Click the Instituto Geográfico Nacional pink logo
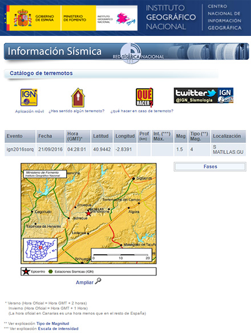 click(x=126, y=18)
